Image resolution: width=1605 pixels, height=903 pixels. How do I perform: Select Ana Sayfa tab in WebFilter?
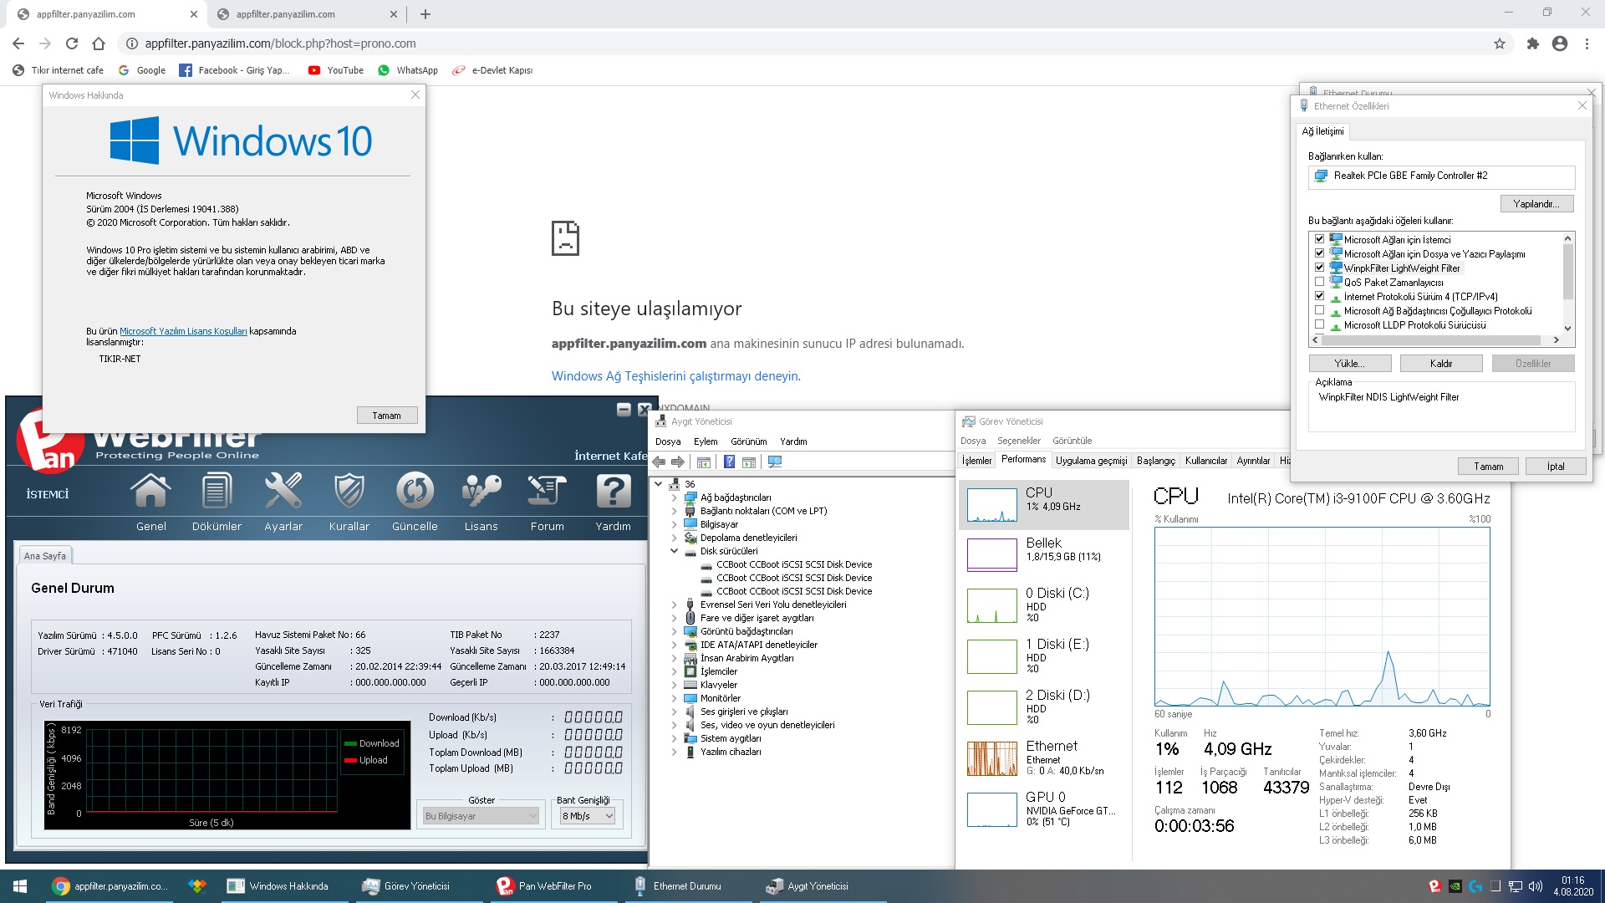(45, 556)
